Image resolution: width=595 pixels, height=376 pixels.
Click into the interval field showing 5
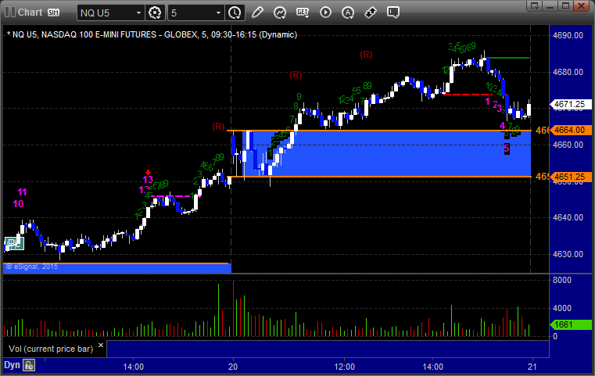pyautogui.click(x=192, y=13)
